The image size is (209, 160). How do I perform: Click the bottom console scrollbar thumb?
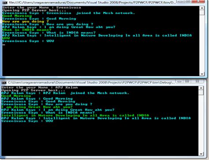(201, 92)
